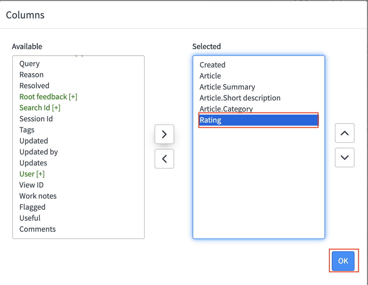Click the add-to-selected right arrow button
The width and height of the screenshot is (368, 285).
[x=164, y=134]
